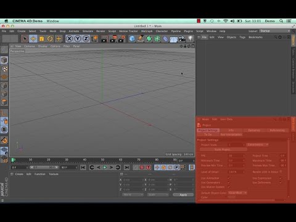Uncheck Use Deformers checkbox
This screenshot has height=222, width=296.
[x=281, y=183]
